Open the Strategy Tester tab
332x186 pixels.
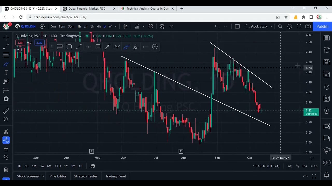pyautogui.click(x=86, y=176)
